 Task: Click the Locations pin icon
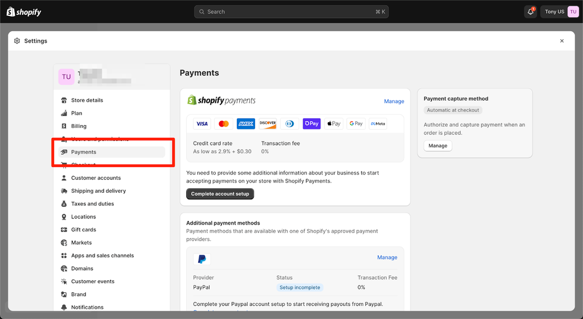tap(64, 217)
